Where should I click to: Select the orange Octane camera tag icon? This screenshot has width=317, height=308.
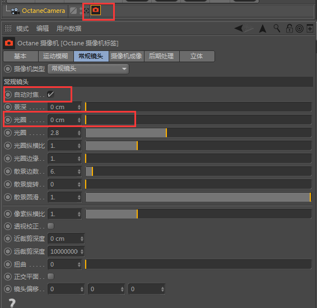tap(96, 10)
